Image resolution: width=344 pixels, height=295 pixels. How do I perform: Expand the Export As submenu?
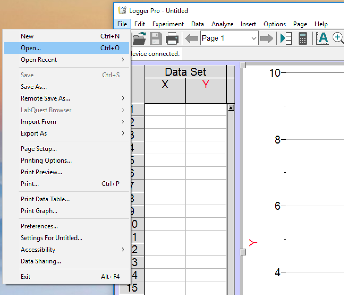(66, 133)
